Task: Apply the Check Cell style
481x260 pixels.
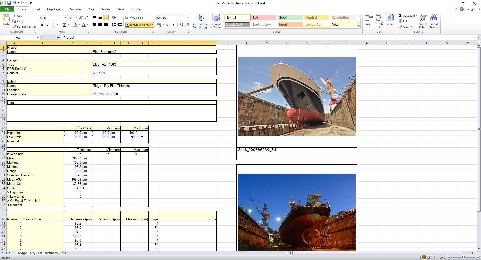Action: [237, 25]
